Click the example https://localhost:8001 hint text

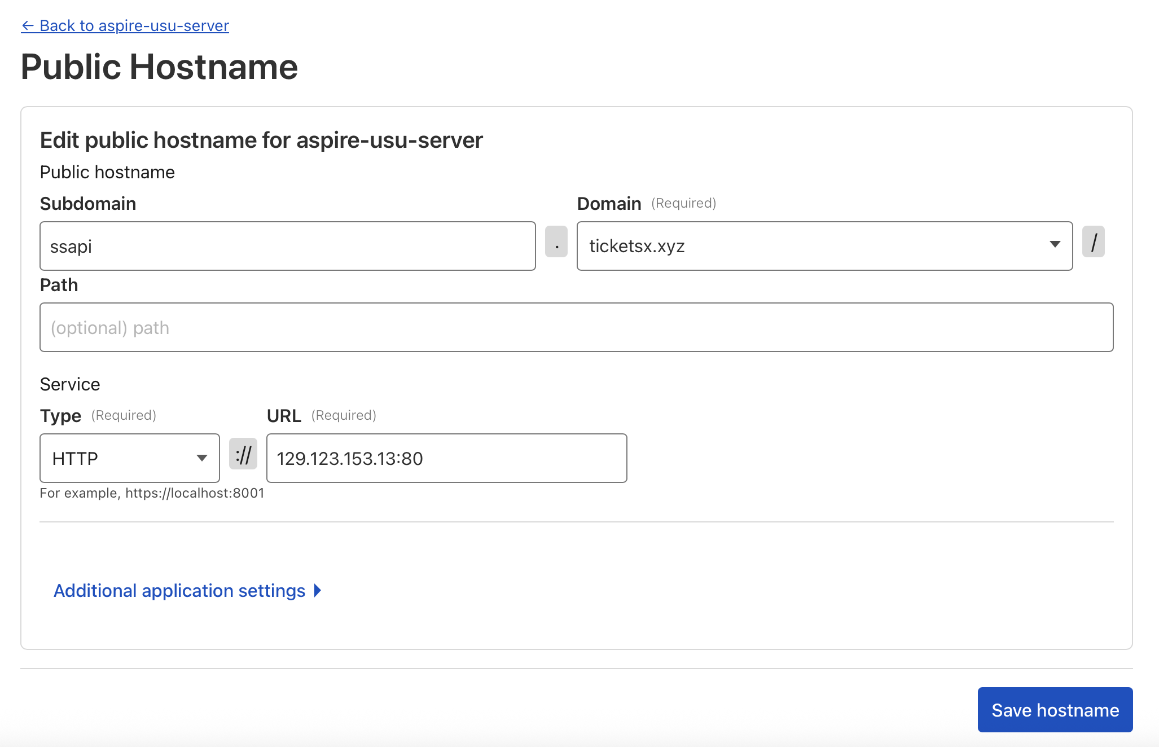click(152, 493)
